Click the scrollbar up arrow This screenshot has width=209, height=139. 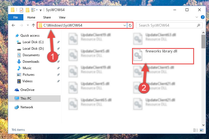tap(203, 33)
